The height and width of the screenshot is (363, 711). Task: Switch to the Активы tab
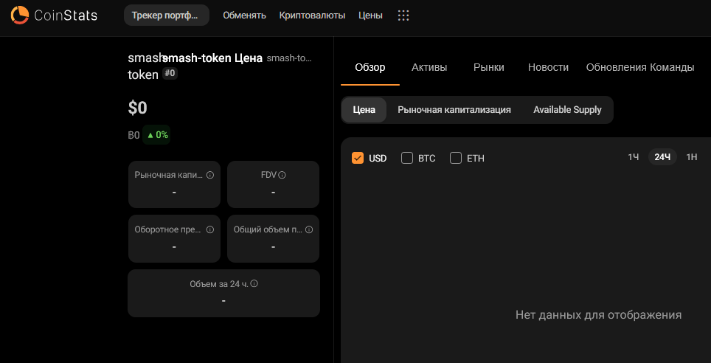pos(429,68)
